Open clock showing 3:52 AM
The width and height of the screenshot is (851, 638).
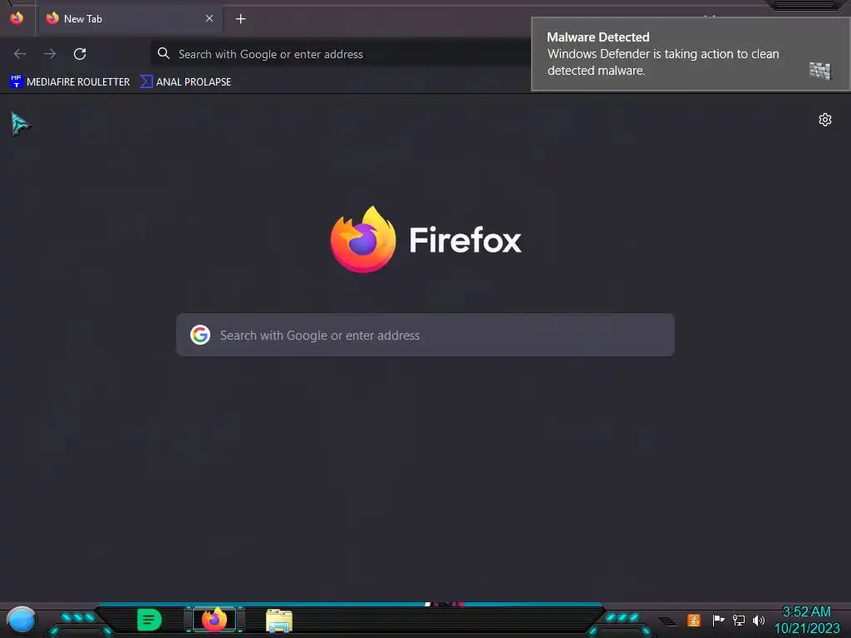[x=806, y=620]
